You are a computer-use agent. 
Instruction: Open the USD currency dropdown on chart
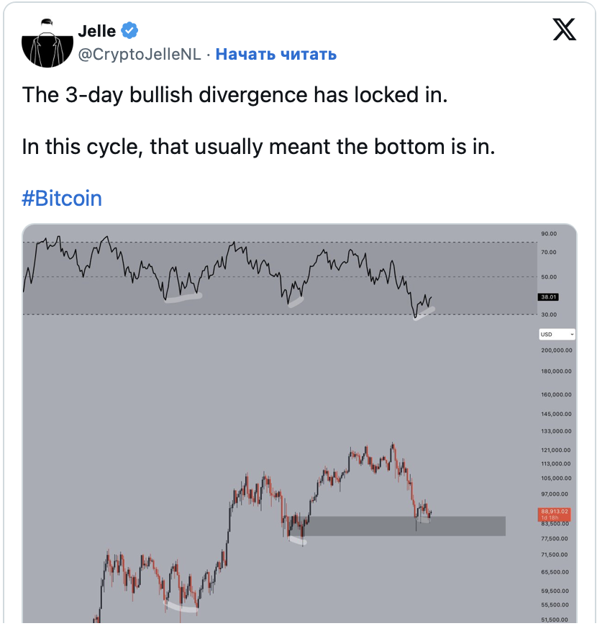557,335
